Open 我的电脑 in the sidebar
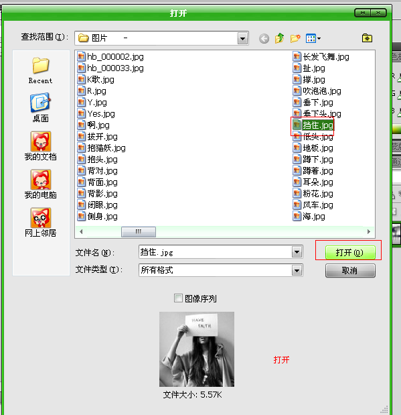 (40, 184)
